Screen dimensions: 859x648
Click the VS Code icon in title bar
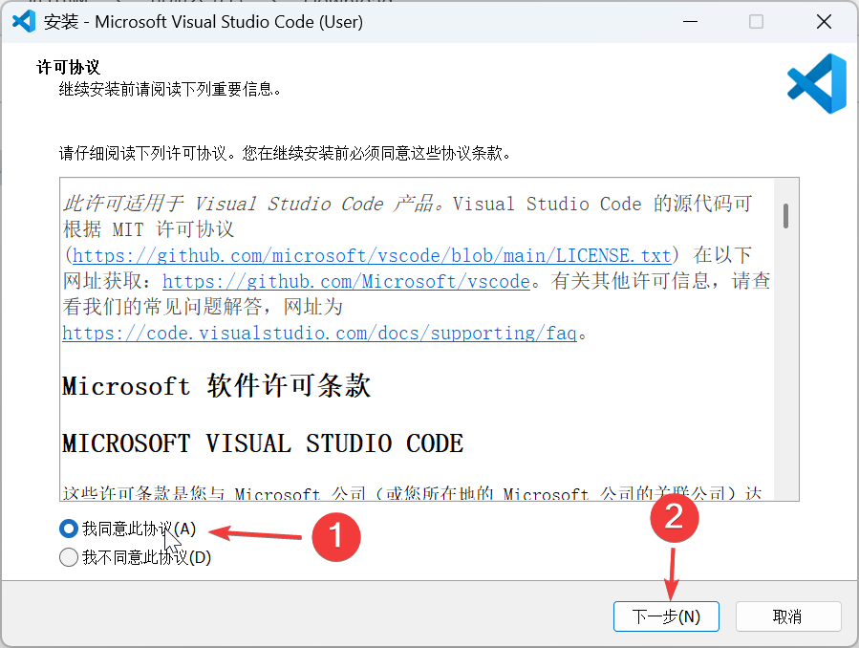click(24, 21)
